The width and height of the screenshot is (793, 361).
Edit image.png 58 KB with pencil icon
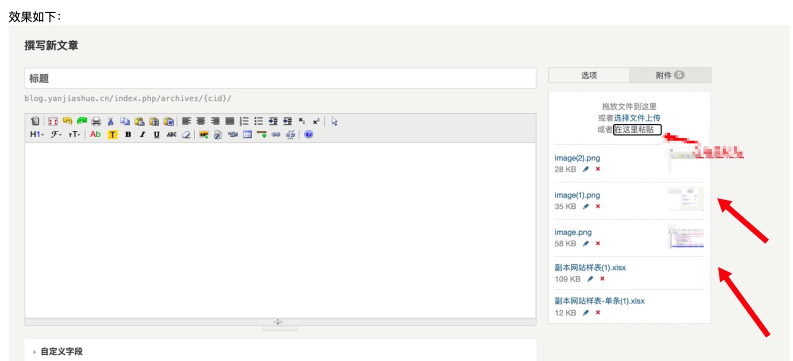coord(586,244)
